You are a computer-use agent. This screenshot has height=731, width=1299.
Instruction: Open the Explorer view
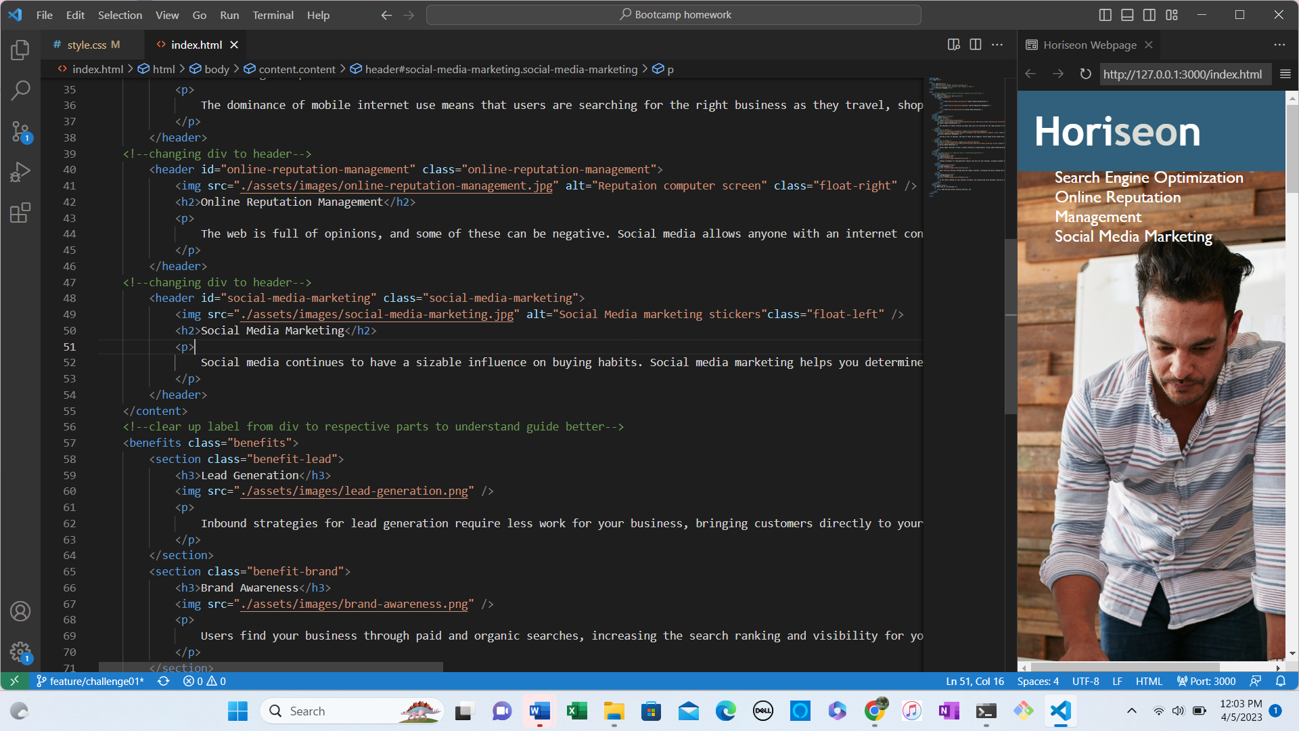click(20, 49)
